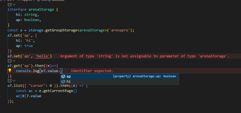The image size is (241, 113).
Task: Expand chevron above the a?.list line
Action: (14, 81)
